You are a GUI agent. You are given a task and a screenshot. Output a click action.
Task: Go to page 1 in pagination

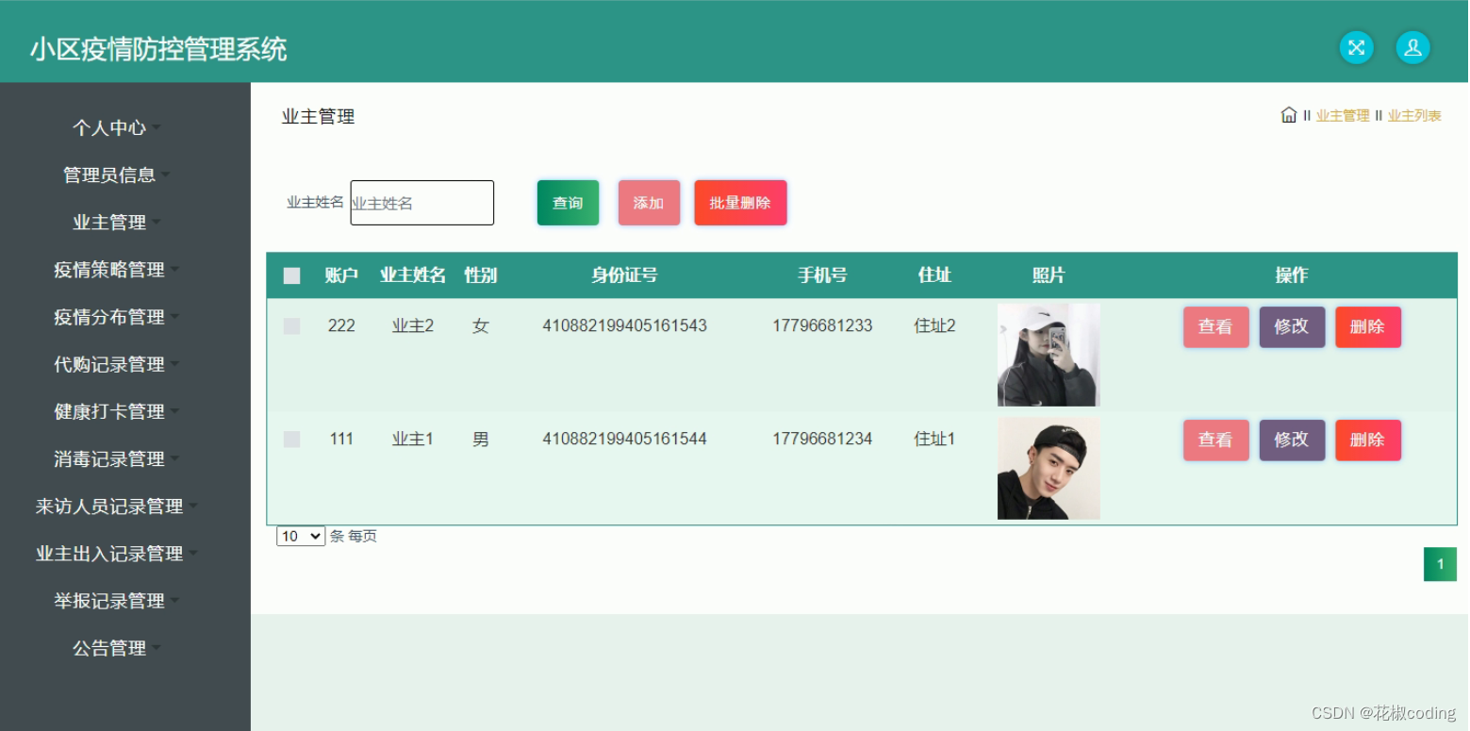pos(1440,564)
